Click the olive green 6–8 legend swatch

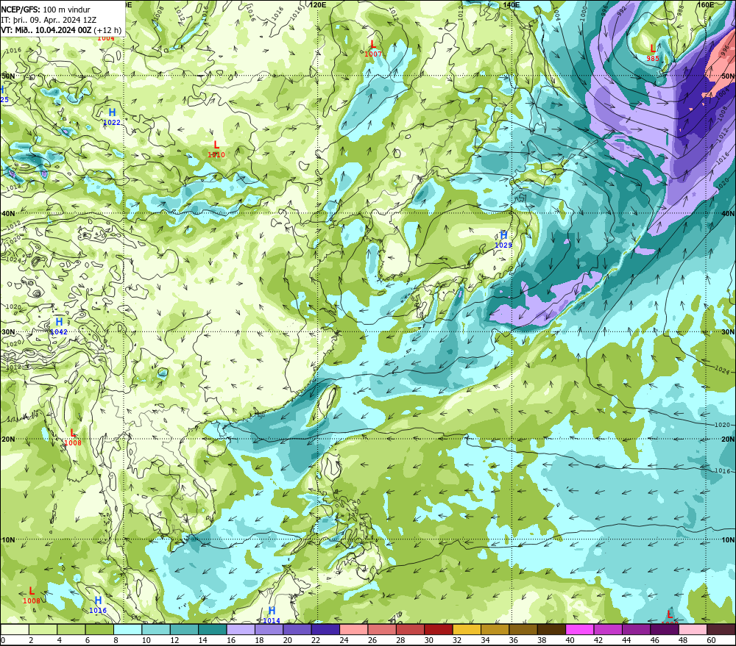99,629
